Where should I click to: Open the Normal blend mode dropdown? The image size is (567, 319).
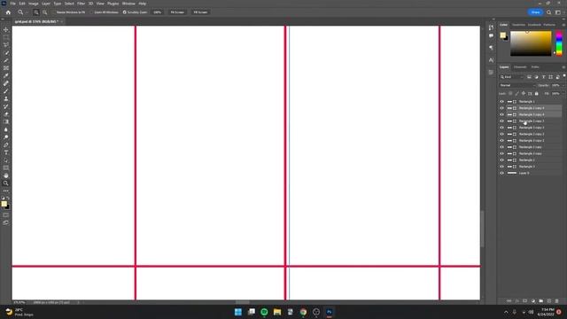click(x=517, y=85)
